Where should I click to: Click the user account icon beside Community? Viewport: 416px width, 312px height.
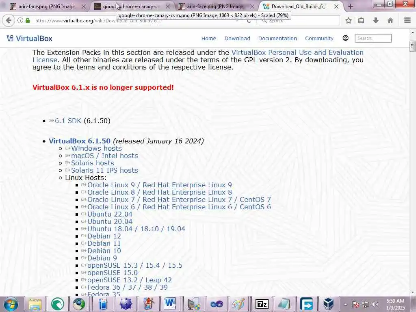345,38
